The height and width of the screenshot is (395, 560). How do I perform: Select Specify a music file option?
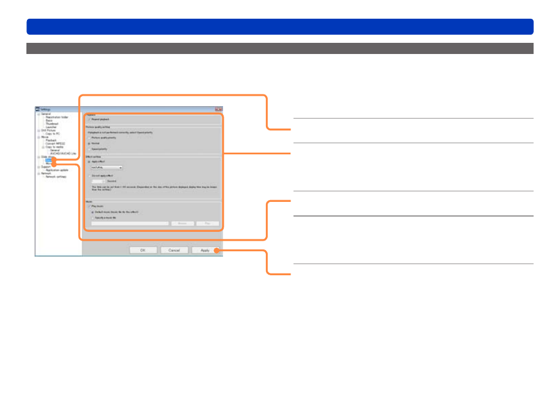pyautogui.click(x=93, y=218)
